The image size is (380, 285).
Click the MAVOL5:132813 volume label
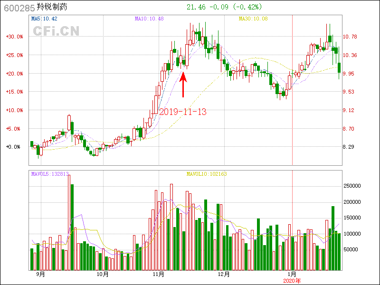(x=50, y=174)
